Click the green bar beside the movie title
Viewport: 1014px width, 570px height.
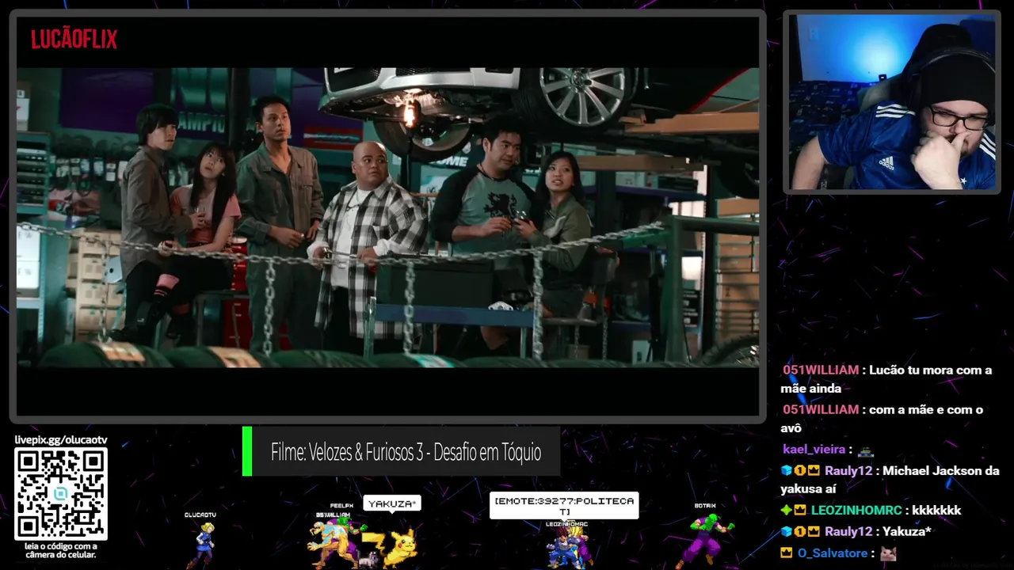[x=247, y=452]
